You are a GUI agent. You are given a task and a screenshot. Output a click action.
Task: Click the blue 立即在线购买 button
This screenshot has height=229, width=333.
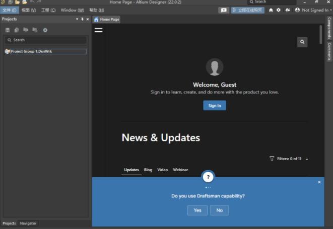pyautogui.click(x=248, y=10)
